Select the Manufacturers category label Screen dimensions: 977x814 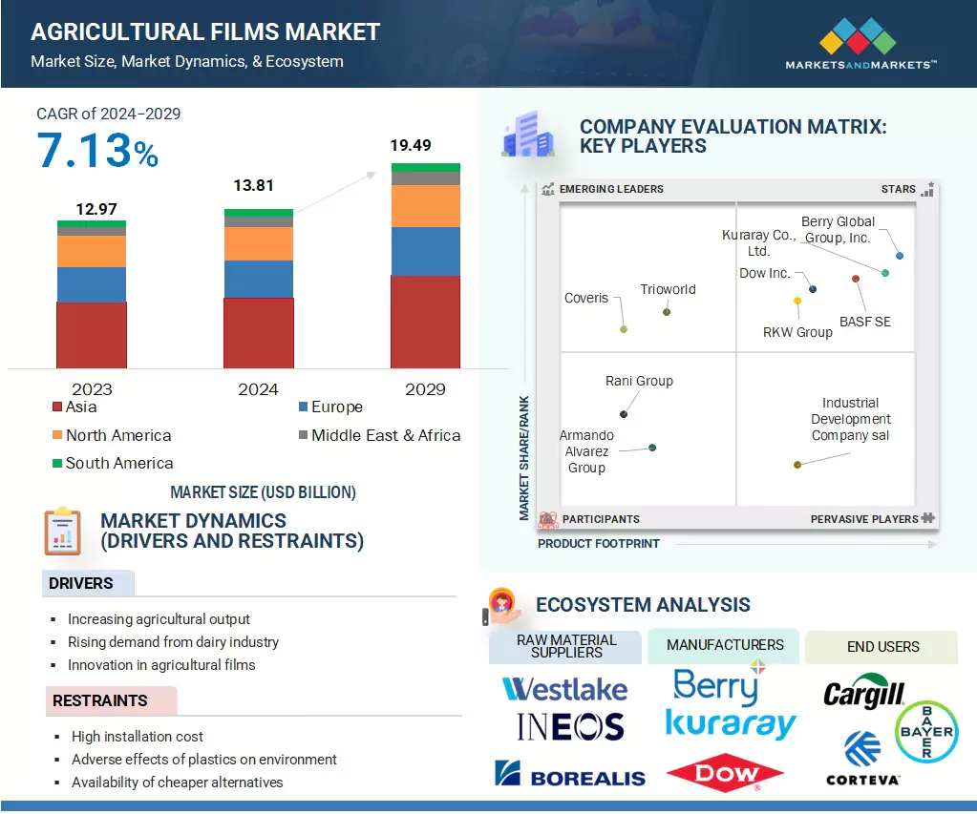(725, 645)
